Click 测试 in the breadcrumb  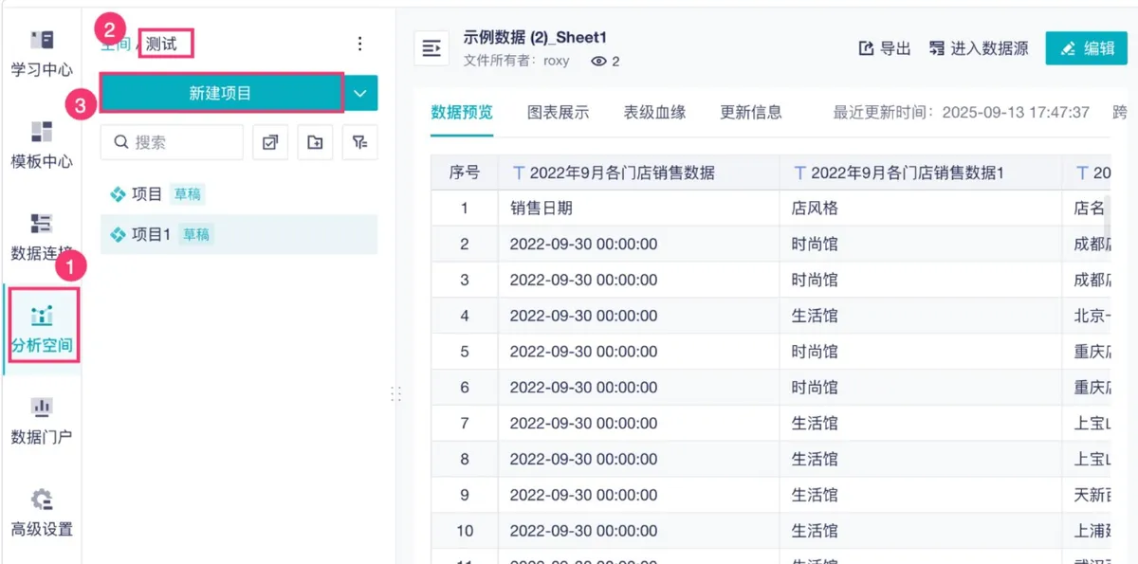[162, 44]
